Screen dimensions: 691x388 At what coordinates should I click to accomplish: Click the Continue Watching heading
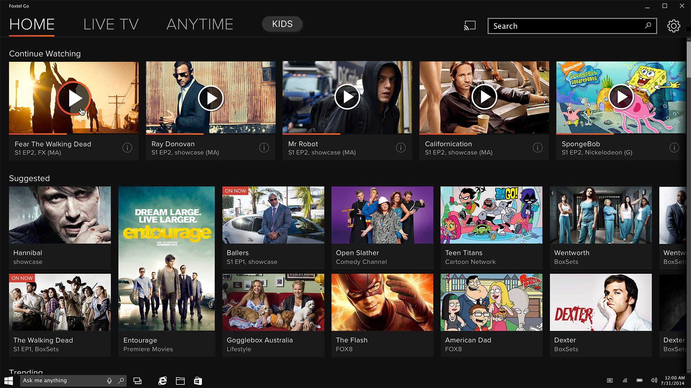pyautogui.click(x=45, y=54)
